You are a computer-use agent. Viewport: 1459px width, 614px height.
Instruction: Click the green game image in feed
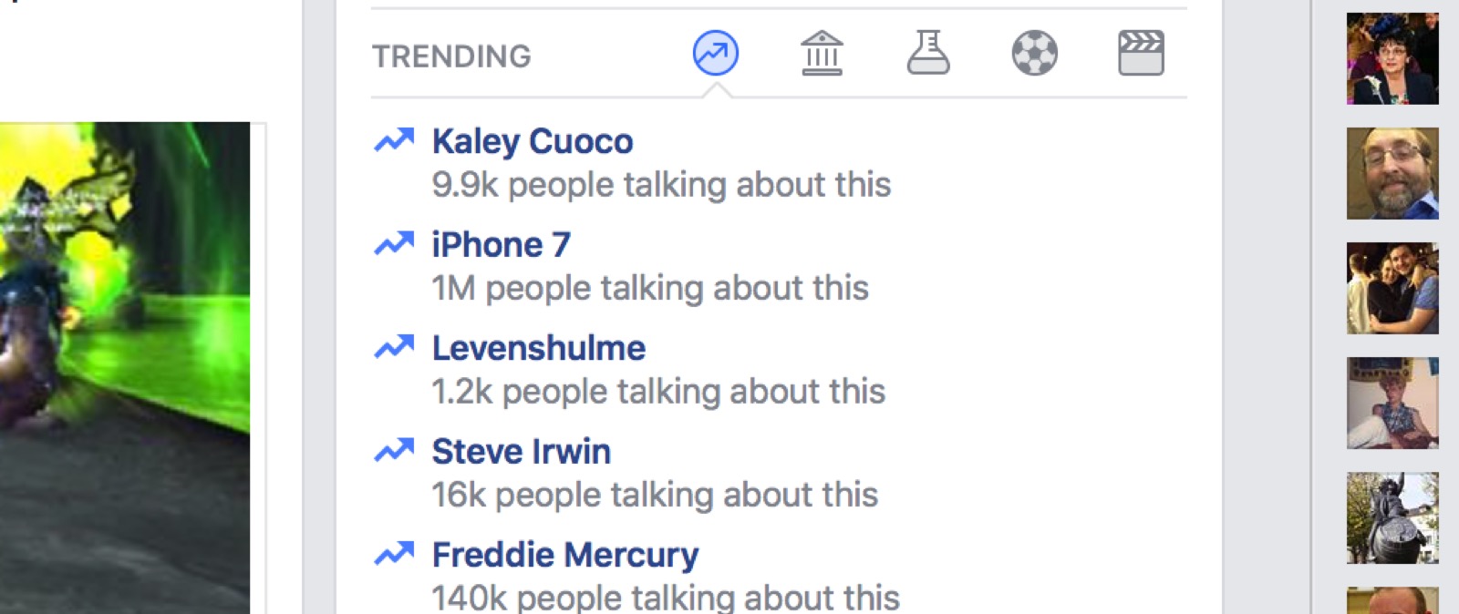[x=125, y=364]
